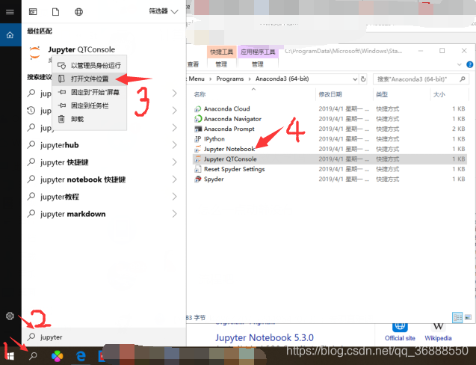Open search settings gear icon
The width and height of the screenshot is (476, 365).
point(10,316)
